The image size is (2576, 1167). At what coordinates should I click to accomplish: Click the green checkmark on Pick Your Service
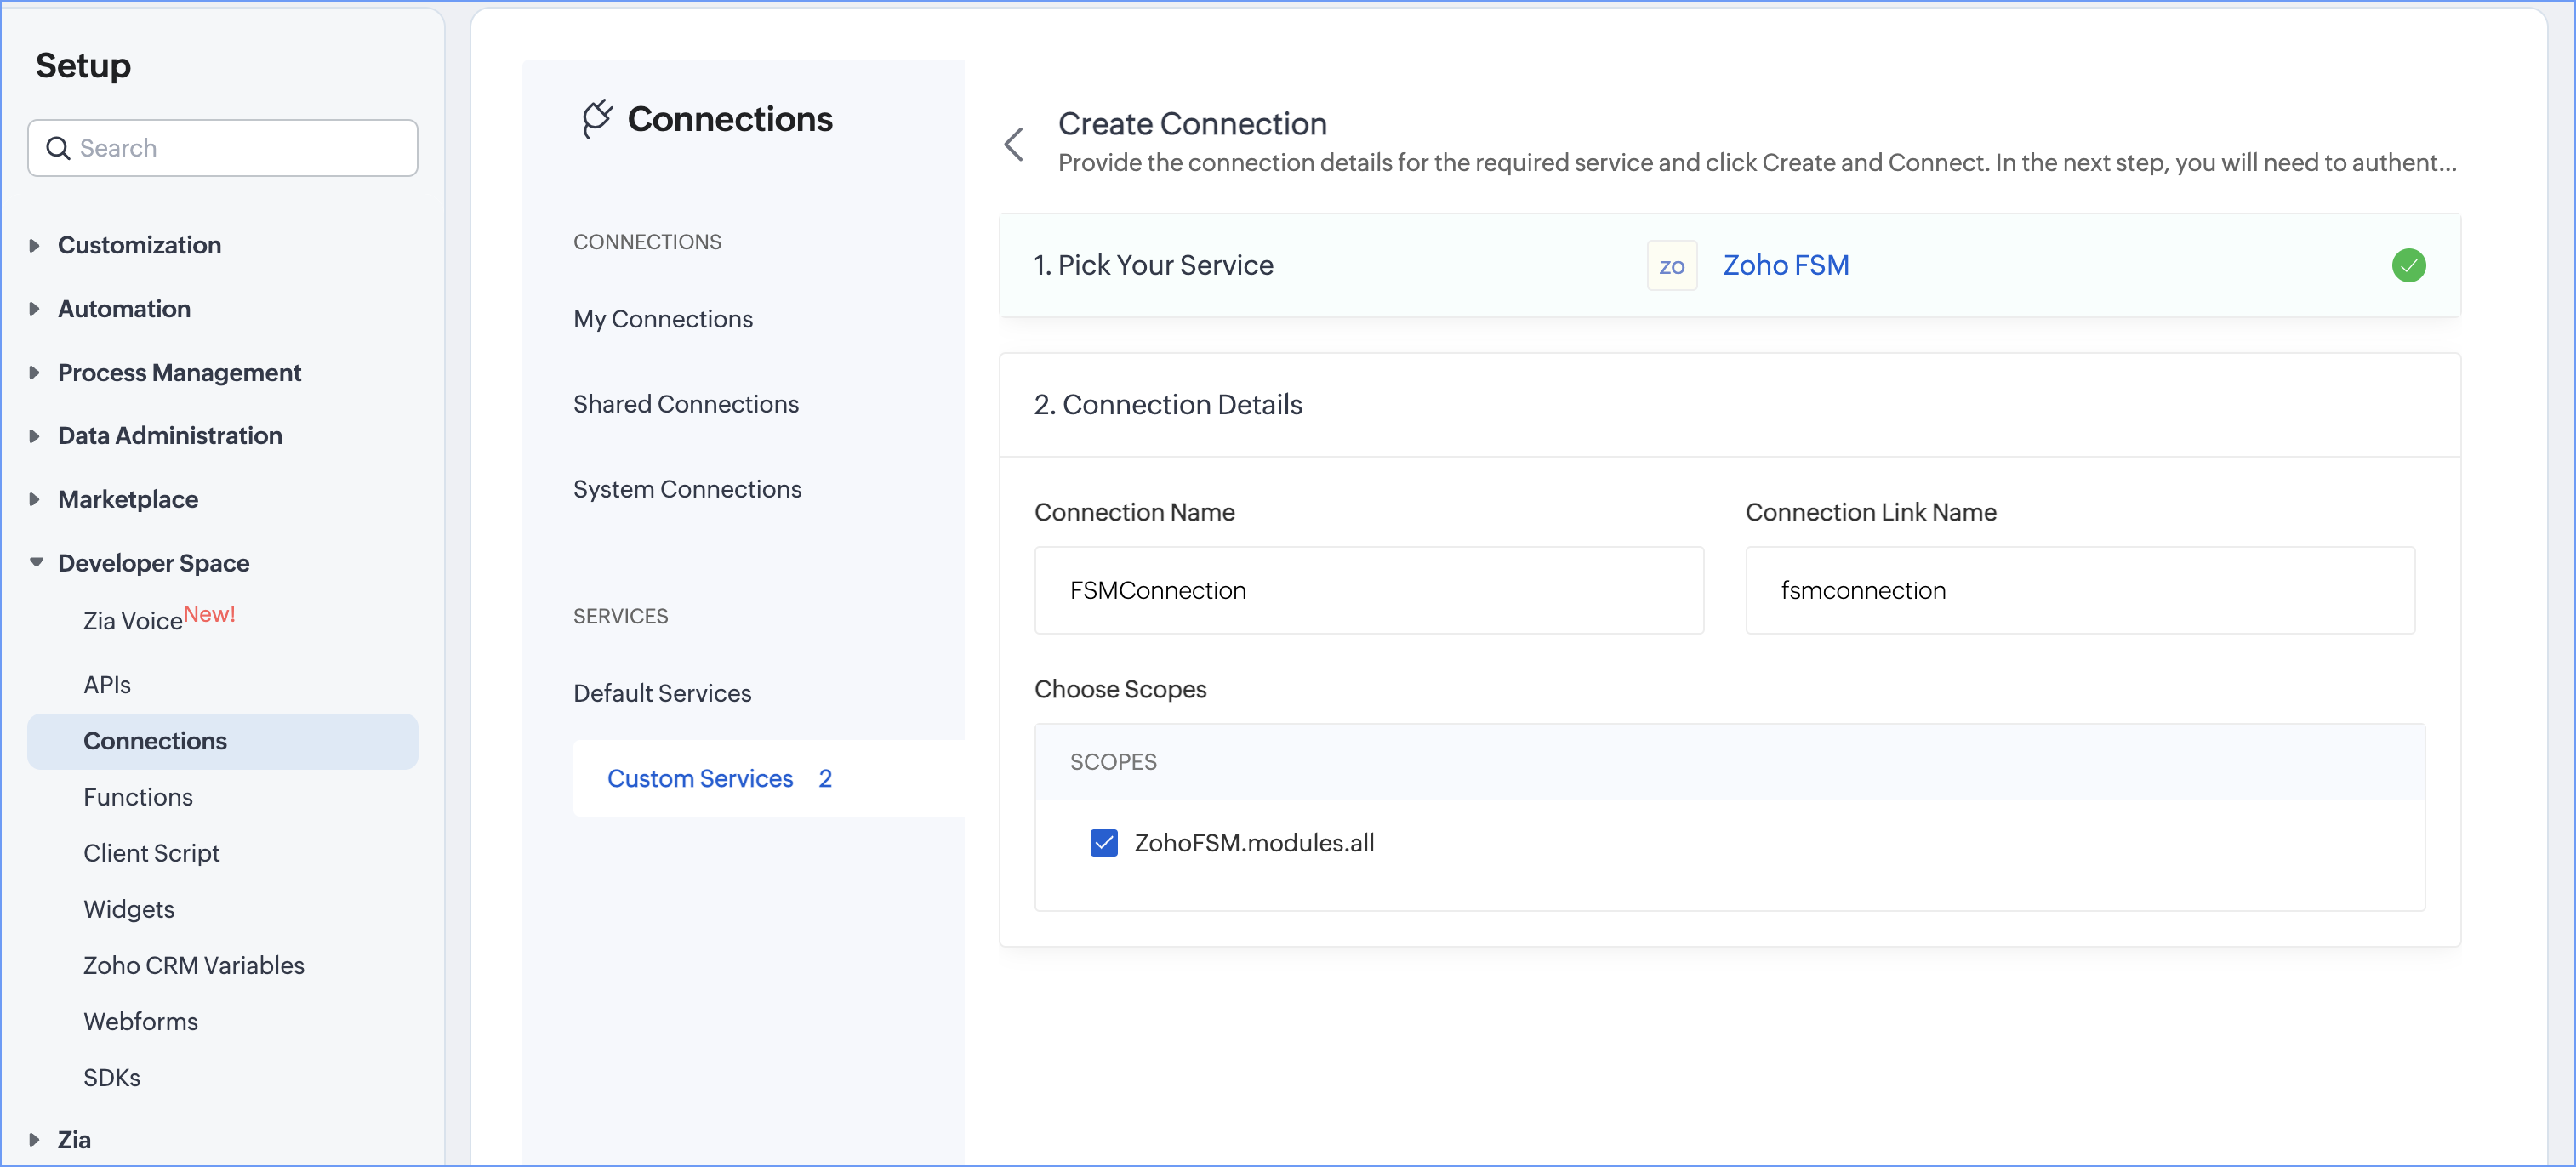click(2408, 266)
